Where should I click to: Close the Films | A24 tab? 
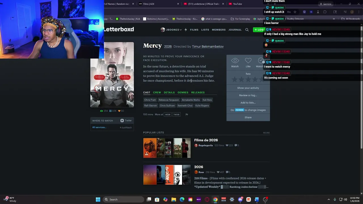coord(178,4)
